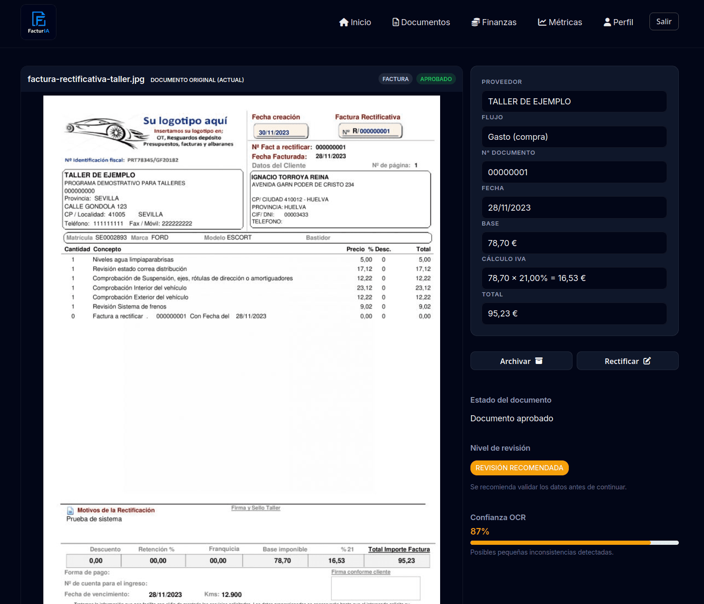Image resolution: width=704 pixels, height=604 pixels.
Task: Click the Cálculo IVA field
Action: pos(574,278)
